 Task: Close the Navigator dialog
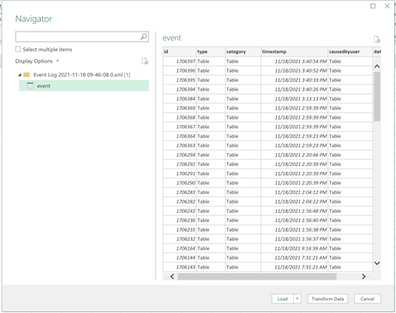pyautogui.click(x=387, y=6)
